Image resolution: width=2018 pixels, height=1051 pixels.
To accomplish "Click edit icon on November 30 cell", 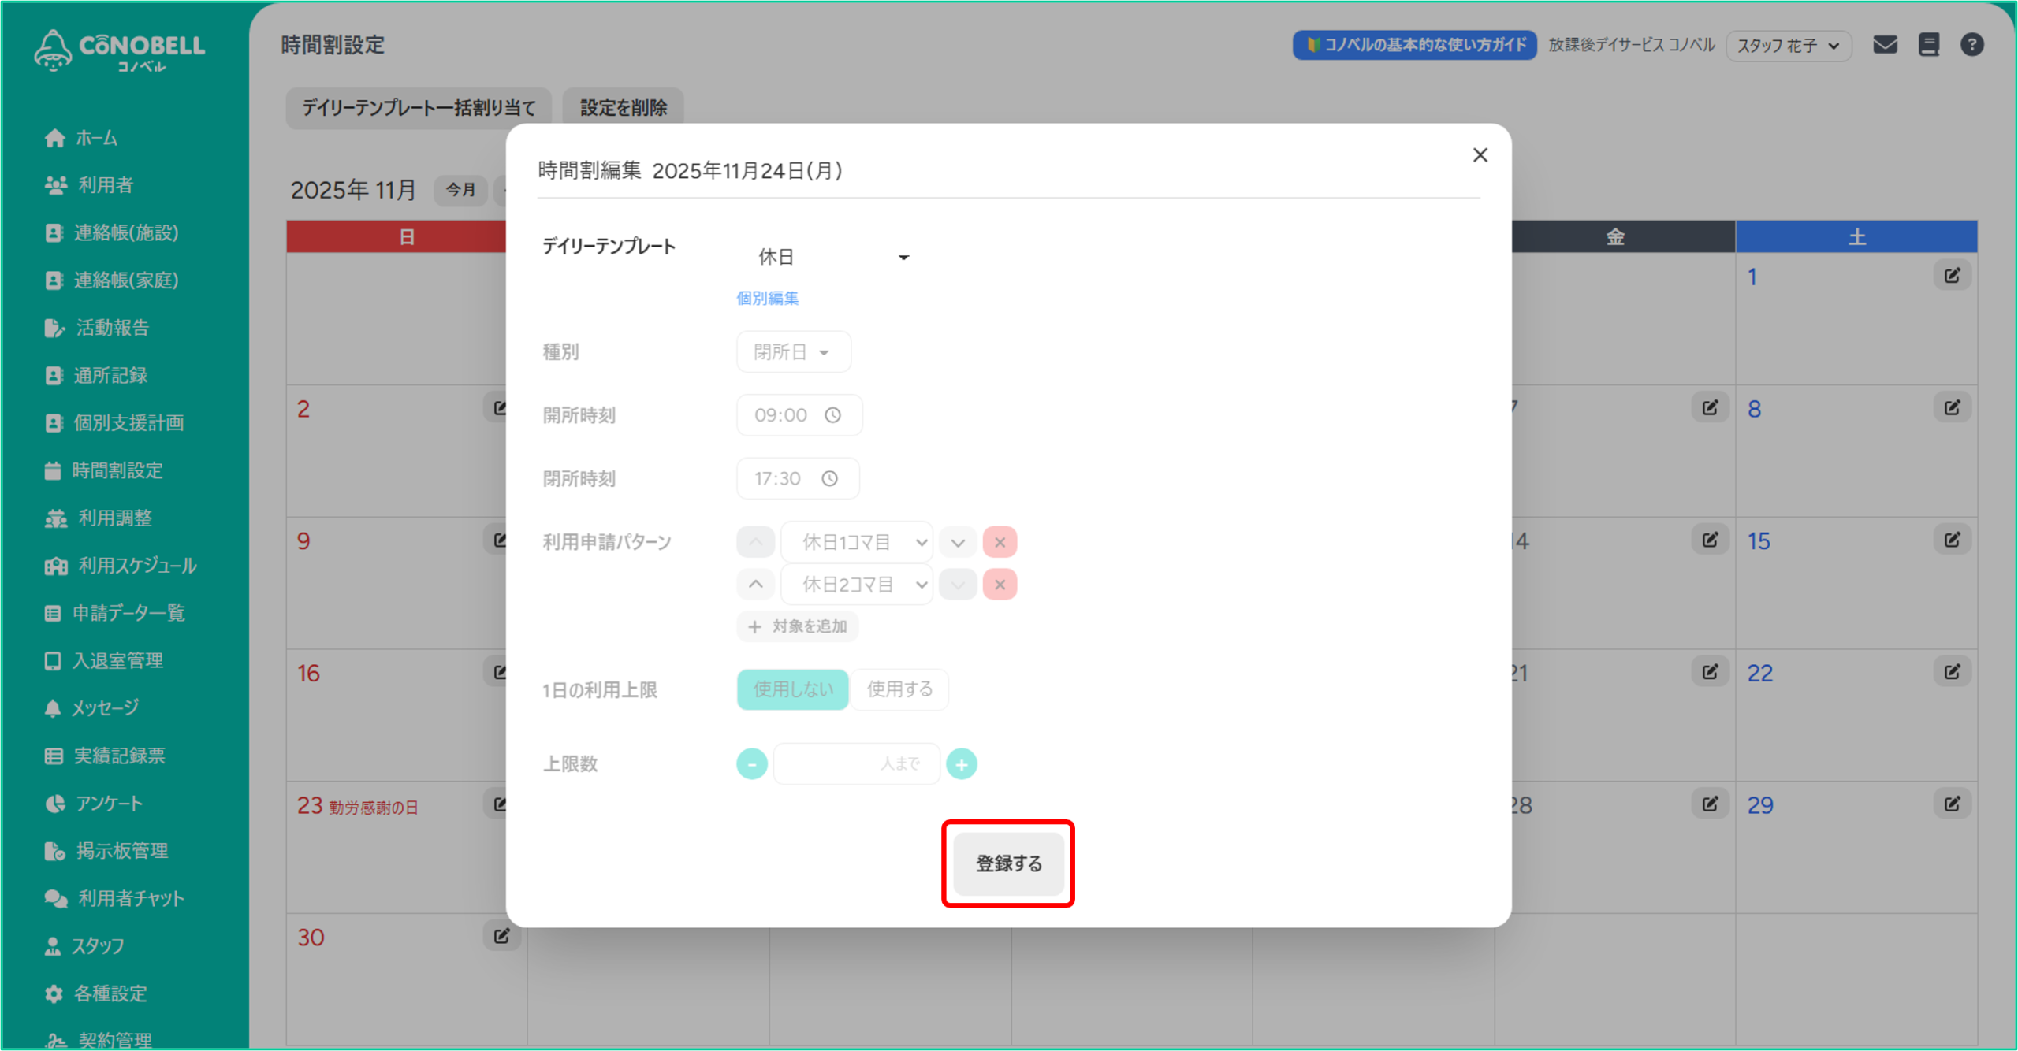I will point(501,936).
